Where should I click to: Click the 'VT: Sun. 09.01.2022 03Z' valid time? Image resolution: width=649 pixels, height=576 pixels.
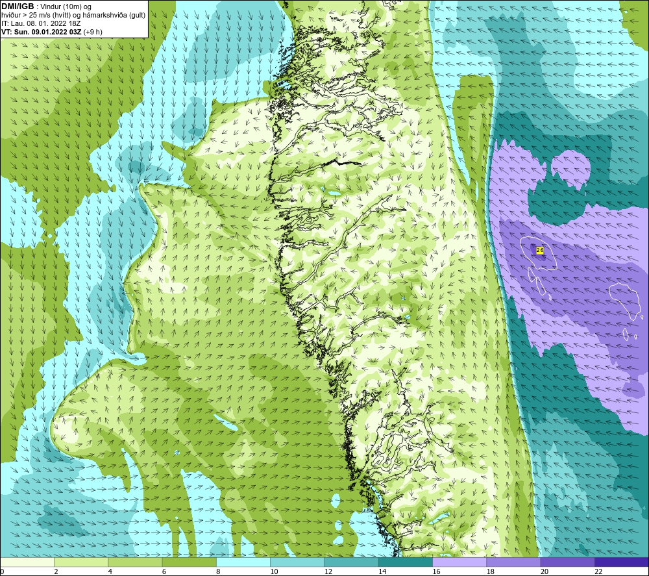pyautogui.click(x=42, y=32)
